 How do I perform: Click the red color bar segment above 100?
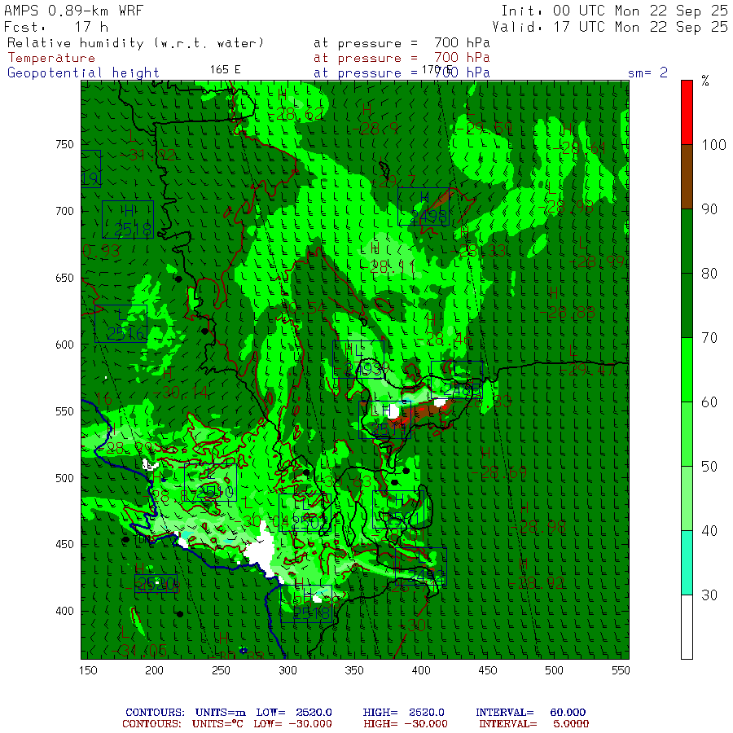[687, 112]
